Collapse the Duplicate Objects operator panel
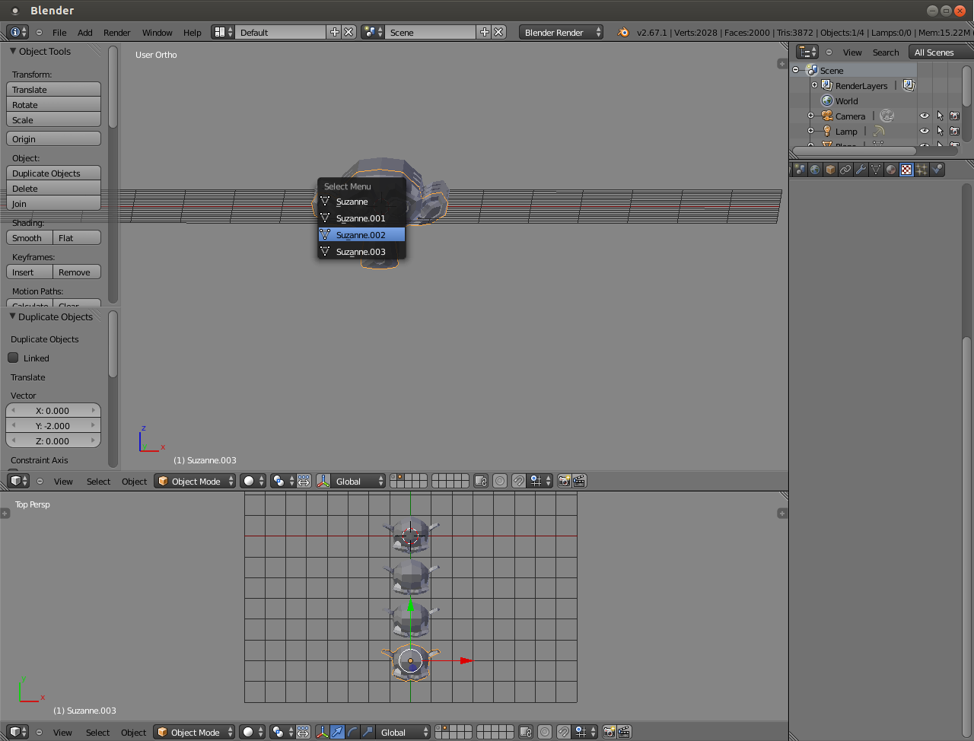Screen dimensions: 974x741 (x=13, y=316)
